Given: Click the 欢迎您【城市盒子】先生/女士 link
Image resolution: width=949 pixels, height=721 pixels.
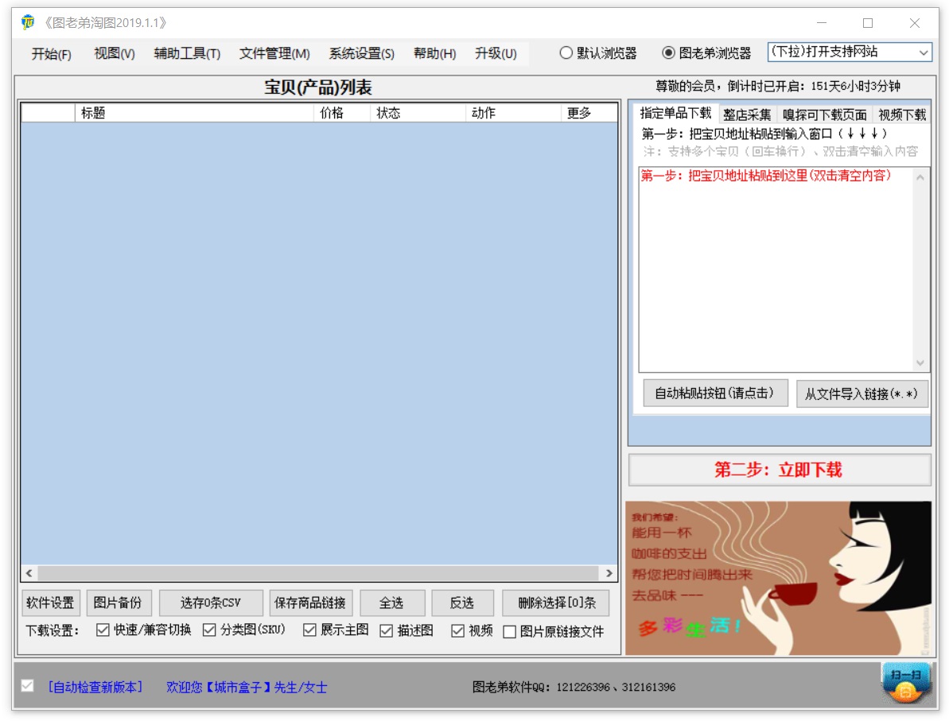Looking at the screenshot, I should tap(247, 687).
